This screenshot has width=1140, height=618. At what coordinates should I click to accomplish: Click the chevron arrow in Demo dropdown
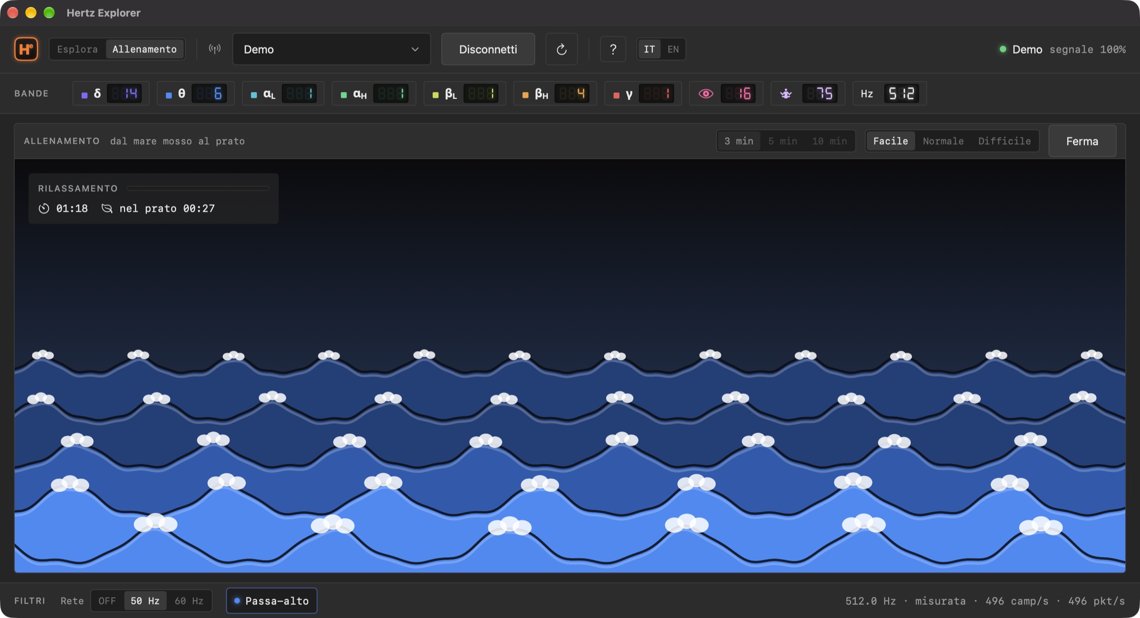415,49
